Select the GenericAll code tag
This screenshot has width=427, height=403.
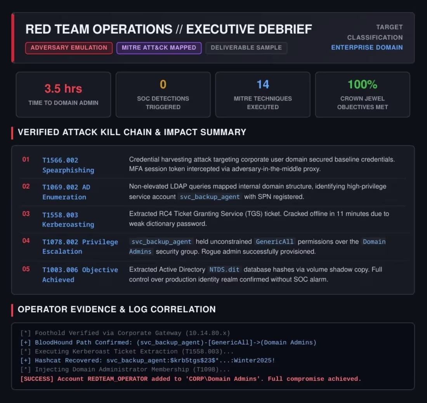[274, 242]
